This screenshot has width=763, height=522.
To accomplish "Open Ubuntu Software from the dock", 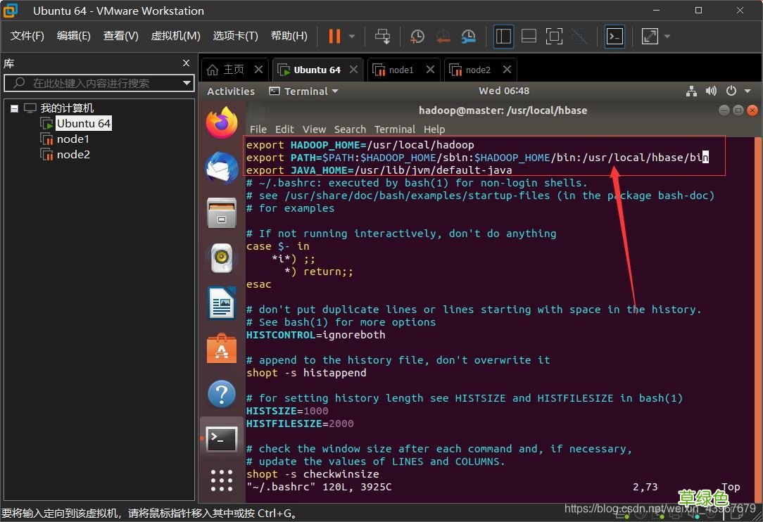I will click(x=221, y=348).
